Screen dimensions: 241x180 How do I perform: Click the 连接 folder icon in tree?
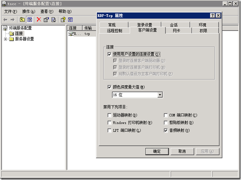coord(11,34)
